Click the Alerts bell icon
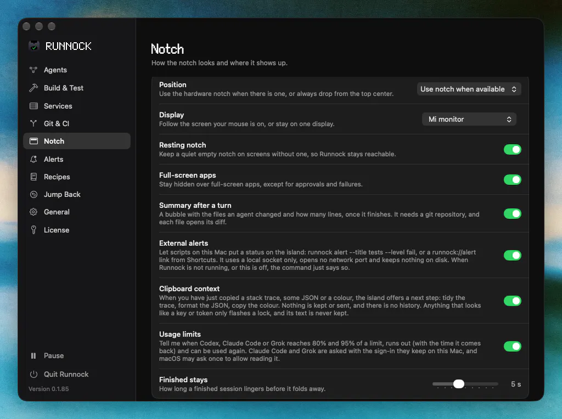Screen dimensions: 562x419 [x=33, y=159]
